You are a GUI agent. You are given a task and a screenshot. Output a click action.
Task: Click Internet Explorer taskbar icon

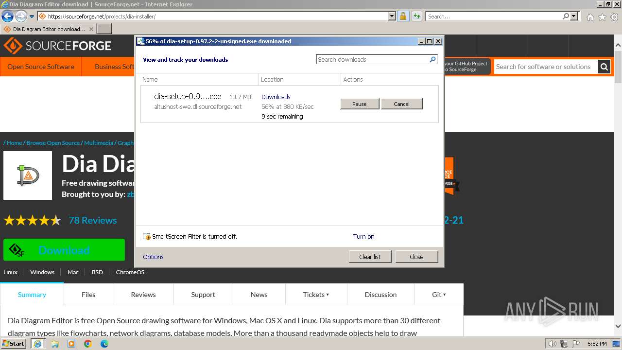(37, 344)
